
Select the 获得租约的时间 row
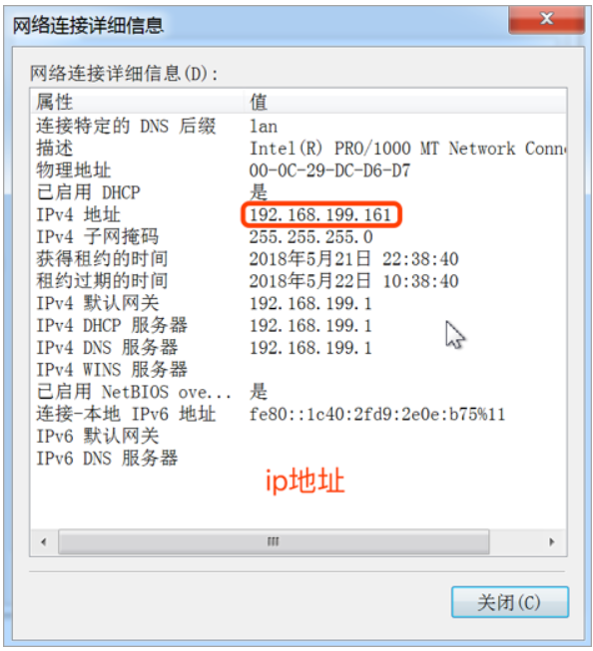[x=298, y=259]
